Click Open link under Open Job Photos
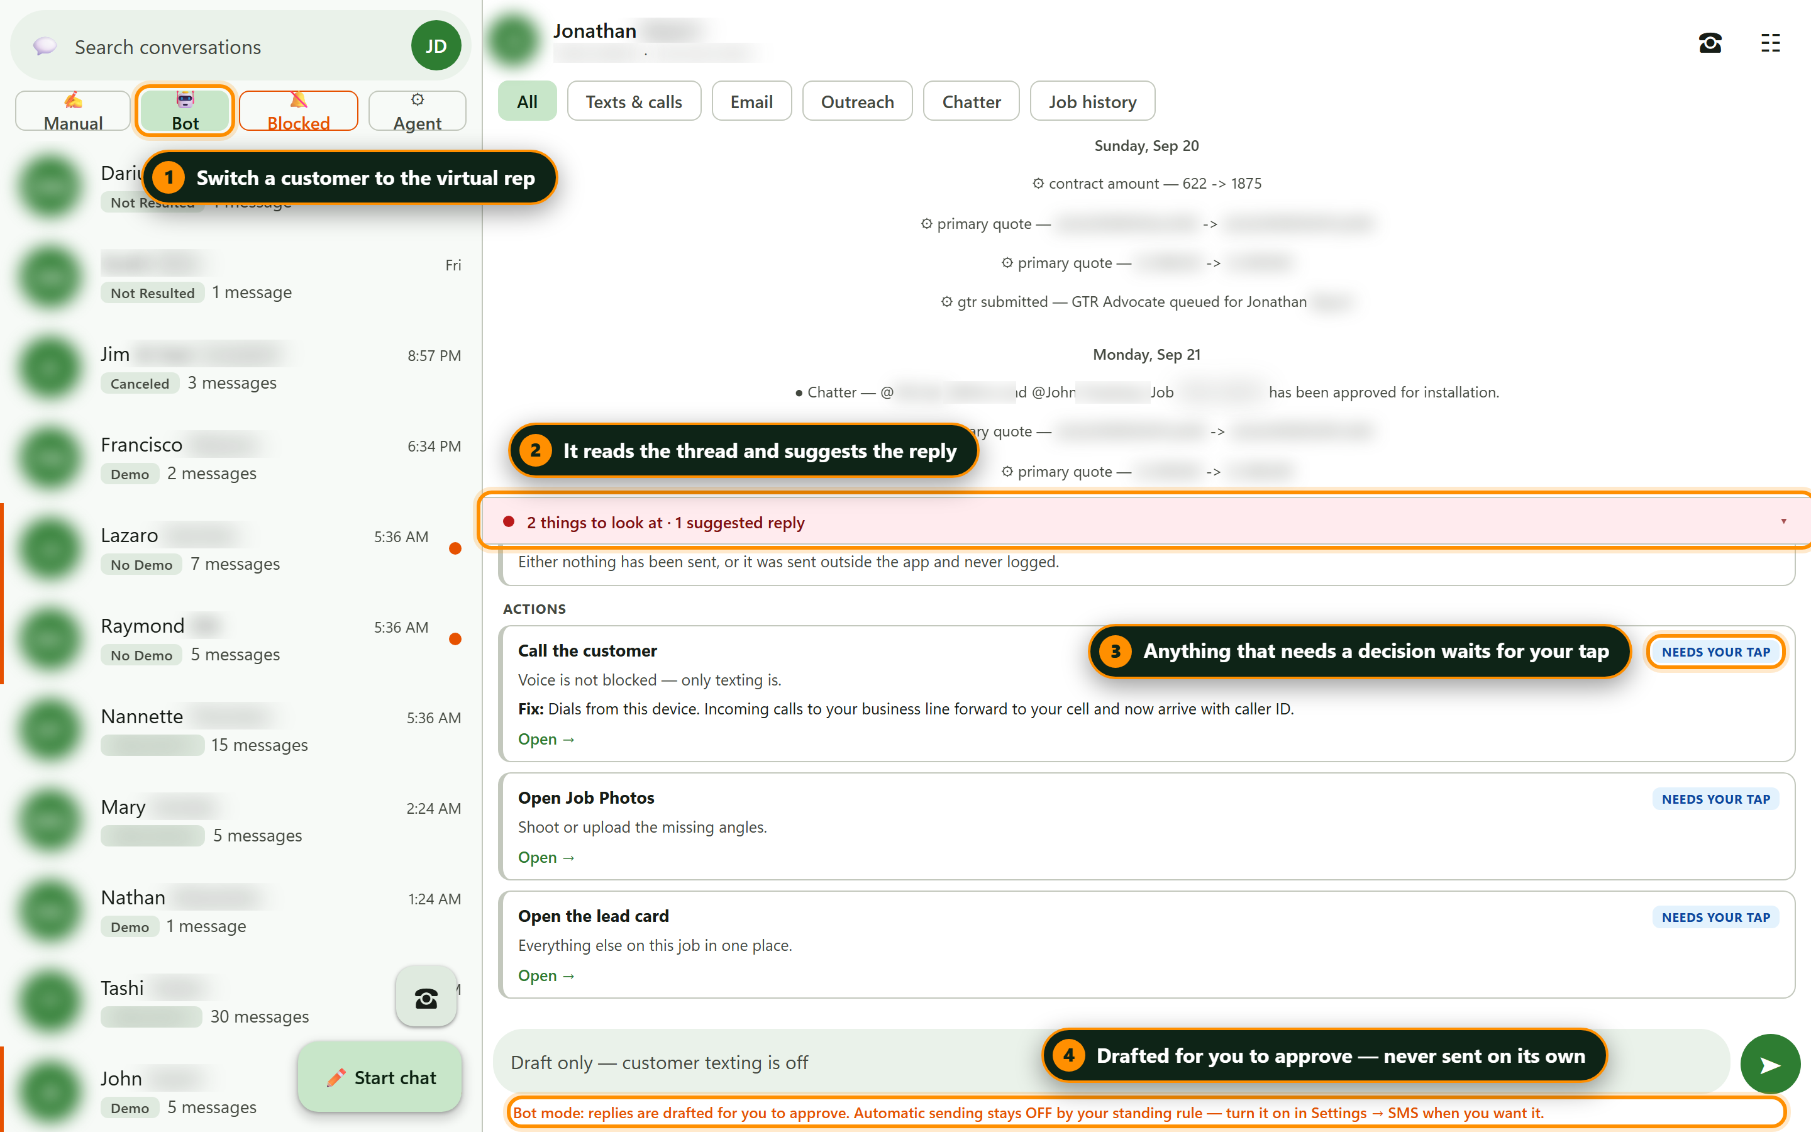Viewport: 1811px width, 1132px height. tap(546, 857)
